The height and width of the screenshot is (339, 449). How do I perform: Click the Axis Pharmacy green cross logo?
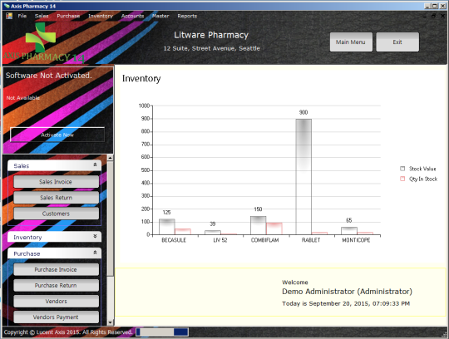click(x=41, y=37)
